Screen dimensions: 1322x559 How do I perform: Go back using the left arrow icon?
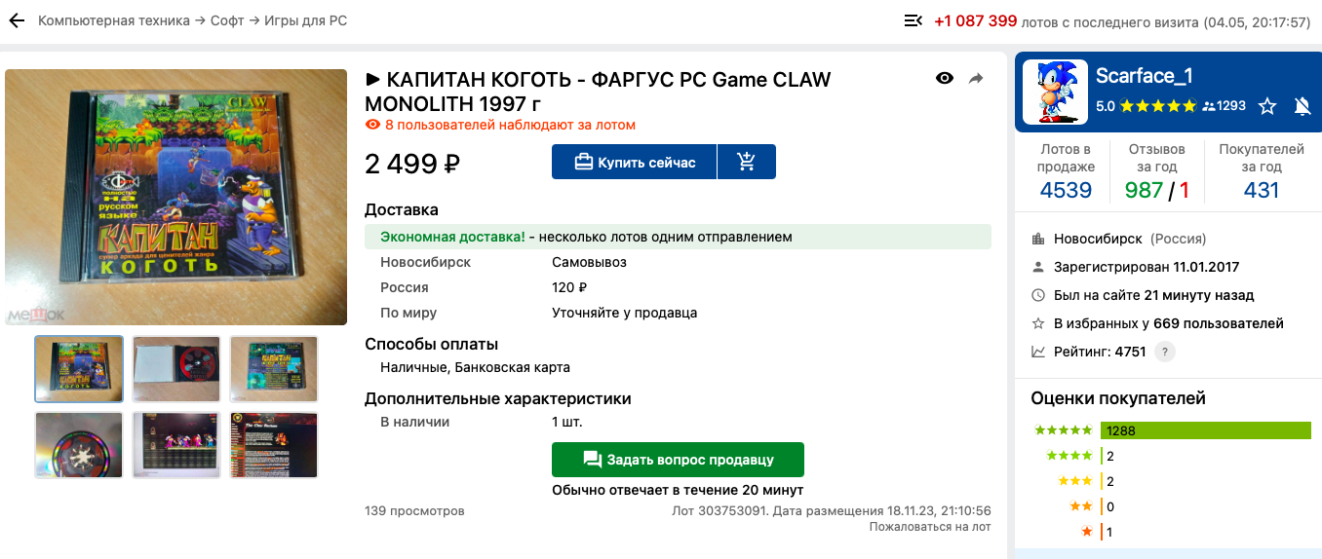point(17,20)
